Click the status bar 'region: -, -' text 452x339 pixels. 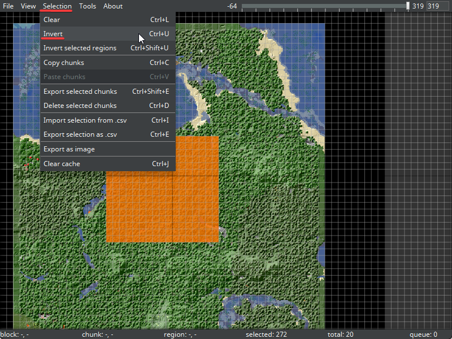coord(180,334)
